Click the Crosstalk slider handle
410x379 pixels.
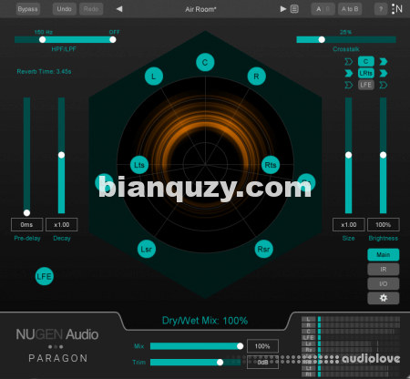(322, 39)
